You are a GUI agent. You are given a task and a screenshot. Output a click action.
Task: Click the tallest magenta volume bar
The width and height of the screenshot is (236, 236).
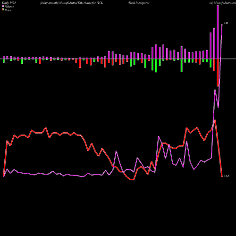point(218,32)
